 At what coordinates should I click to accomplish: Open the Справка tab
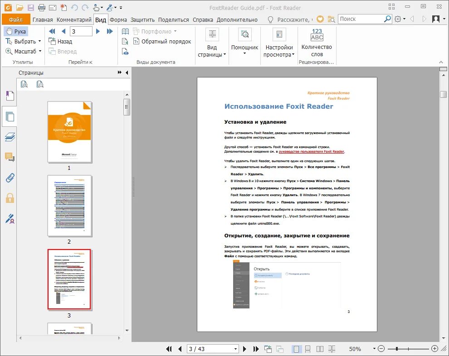(x=203, y=20)
